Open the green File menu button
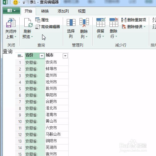156x156 pixels. [12, 11]
